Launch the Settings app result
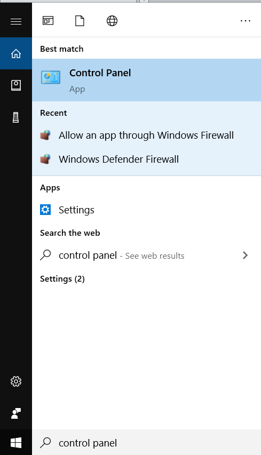The image size is (261, 455). [x=146, y=210]
